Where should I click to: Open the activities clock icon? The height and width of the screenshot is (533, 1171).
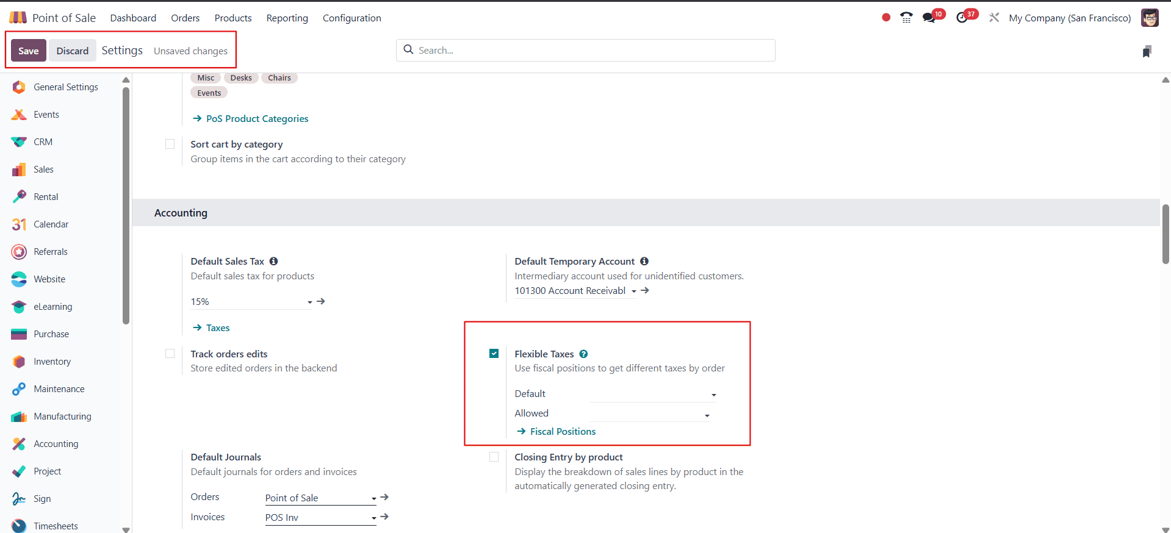[x=962, y=18]
